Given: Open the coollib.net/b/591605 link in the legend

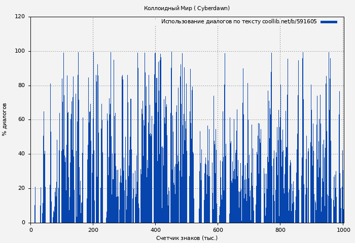Looking at the screenshot, I should [x=289, y=22].
